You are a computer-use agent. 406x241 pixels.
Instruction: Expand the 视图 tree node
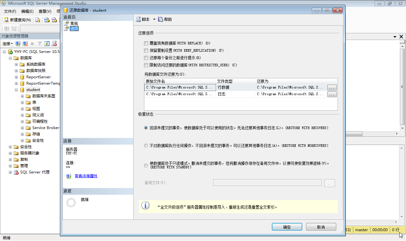[22, 109]
